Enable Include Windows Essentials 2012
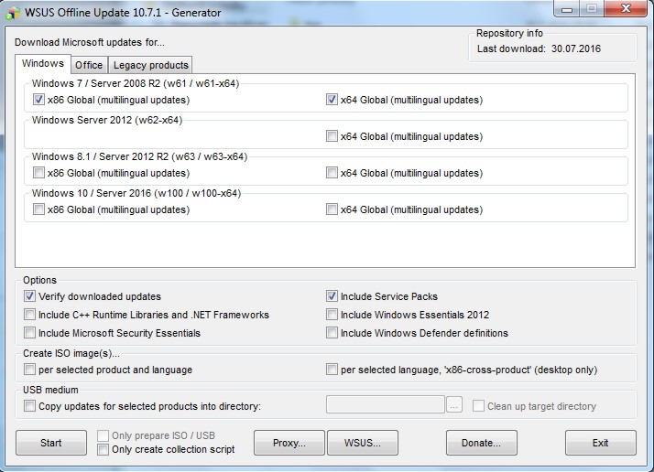Image resolution: width=654 pixels, height=472 pixels. 332,315
